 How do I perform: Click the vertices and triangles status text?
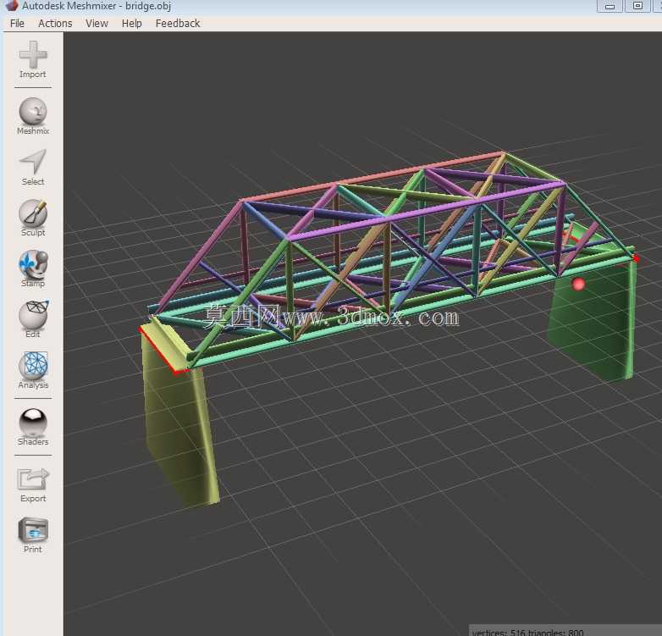527,633
